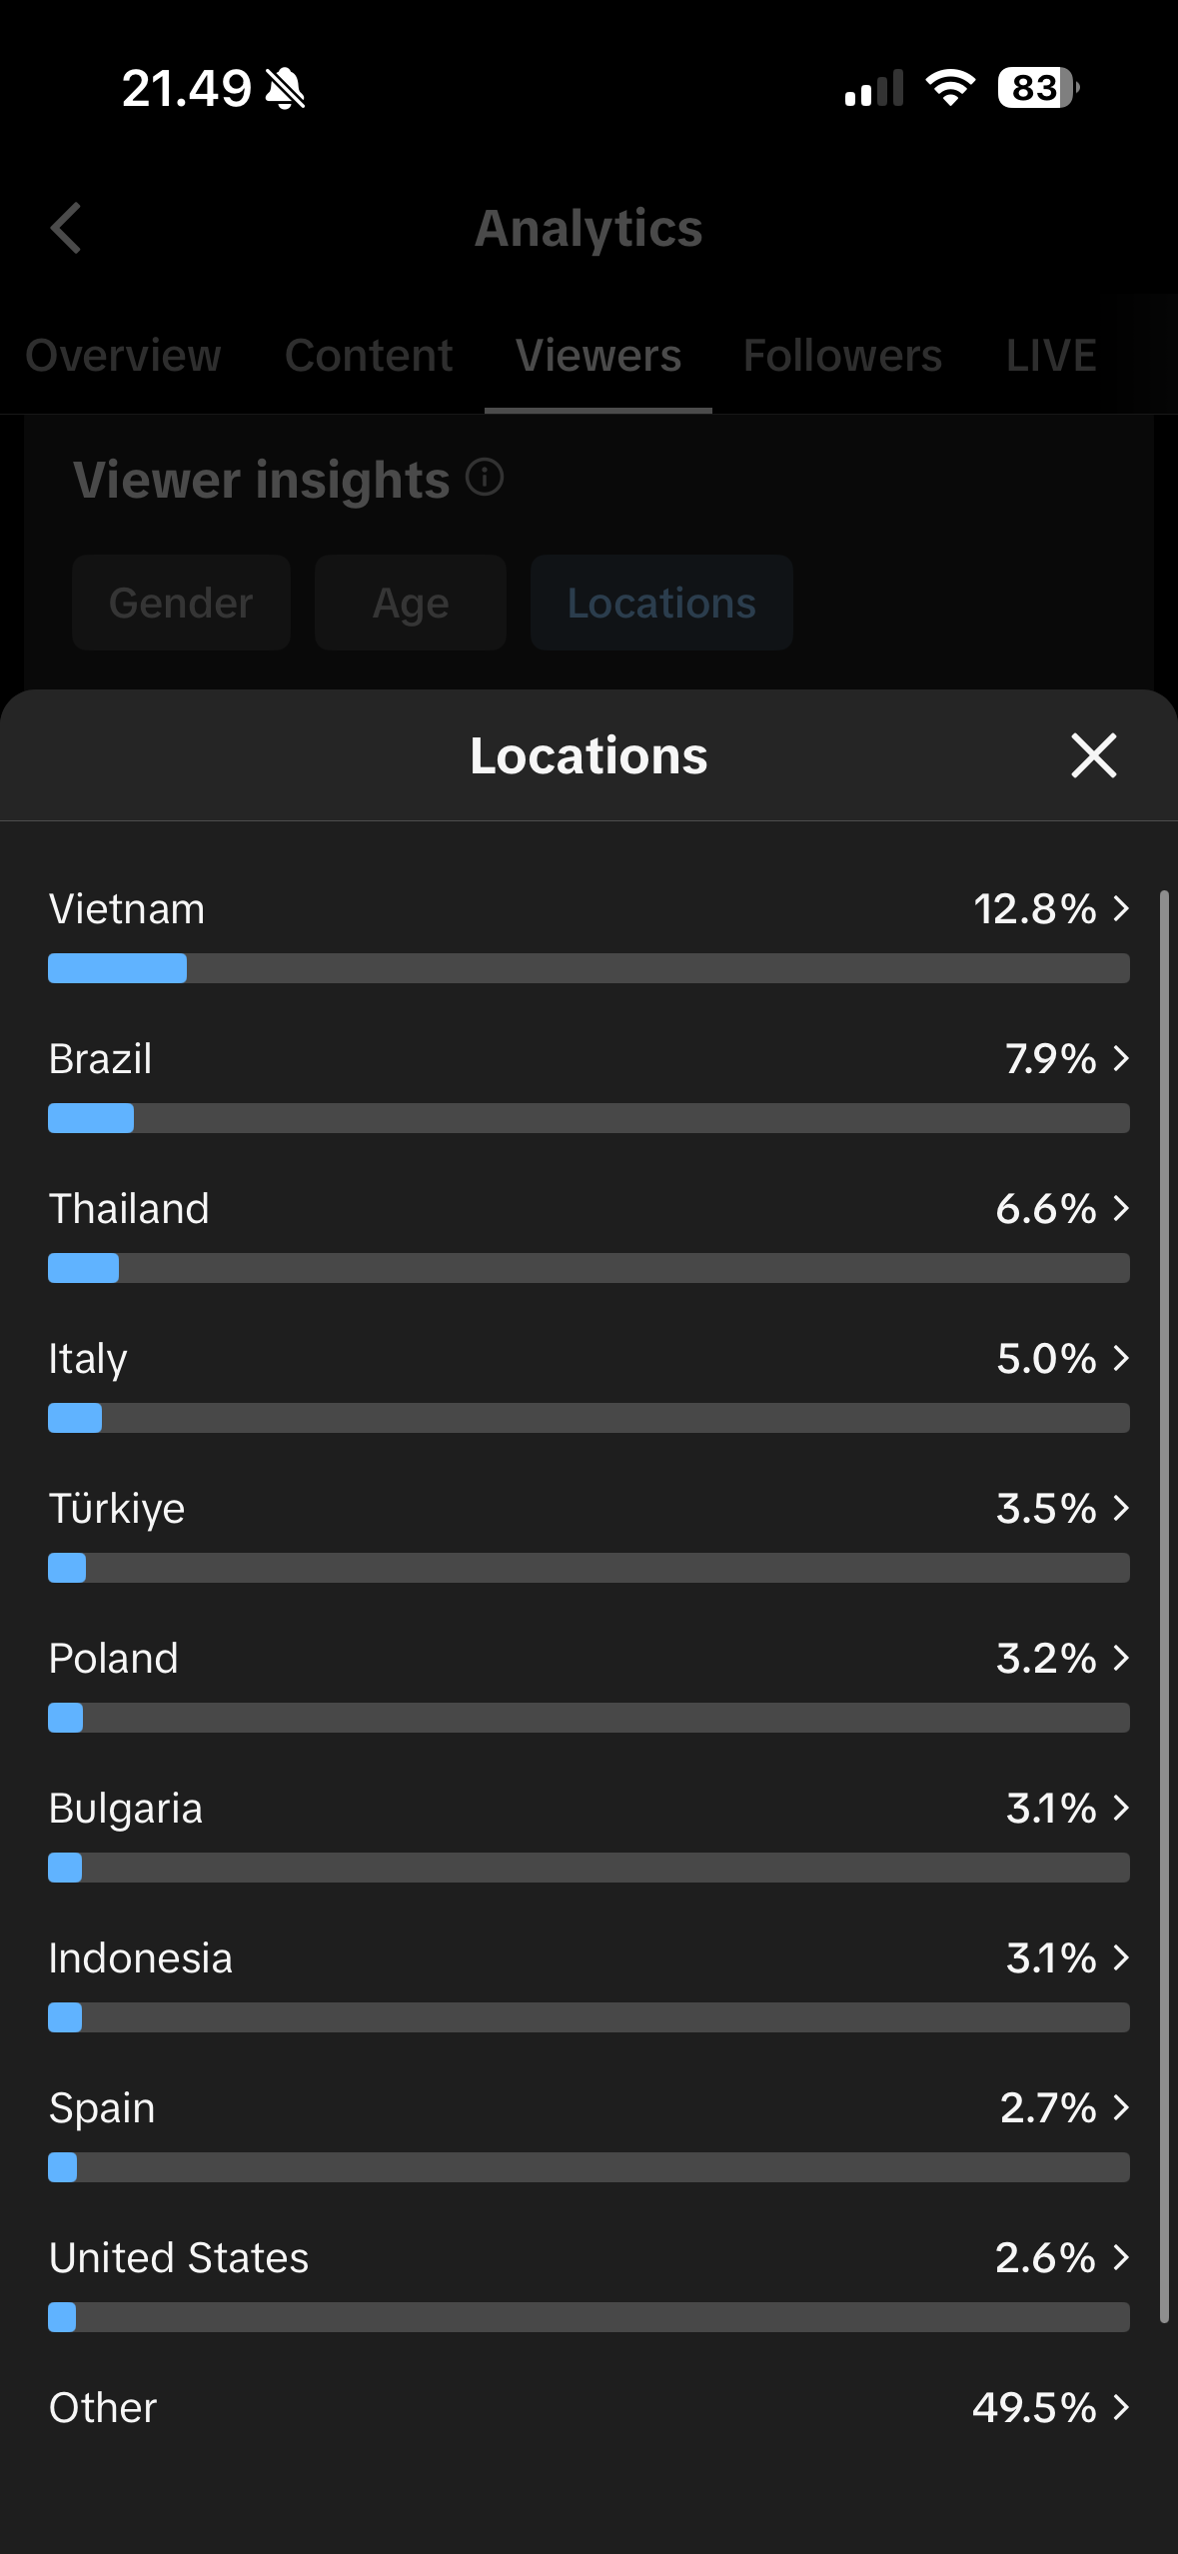This screenshot has width=1178, height=2554.
Task: Tap the back arrow beside Analytics
Action: pyautogui.click(x=66, y=229)
